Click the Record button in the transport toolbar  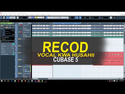pos(43,18)
